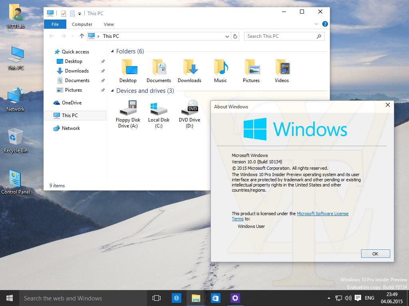Click the ENG language indicator

[369, 298]
